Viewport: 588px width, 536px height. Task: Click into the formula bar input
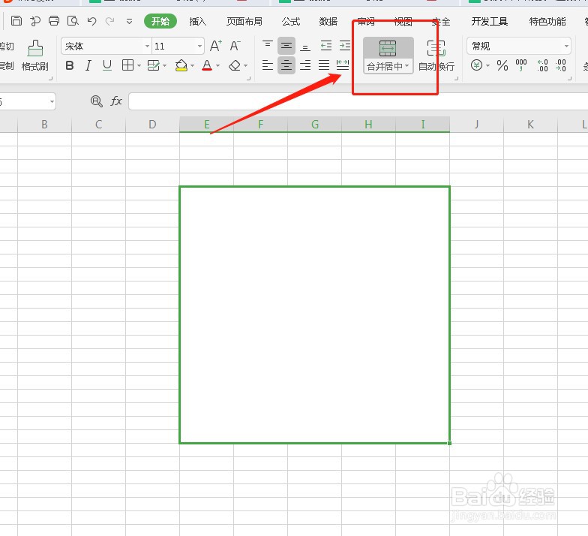coord(358,101)
